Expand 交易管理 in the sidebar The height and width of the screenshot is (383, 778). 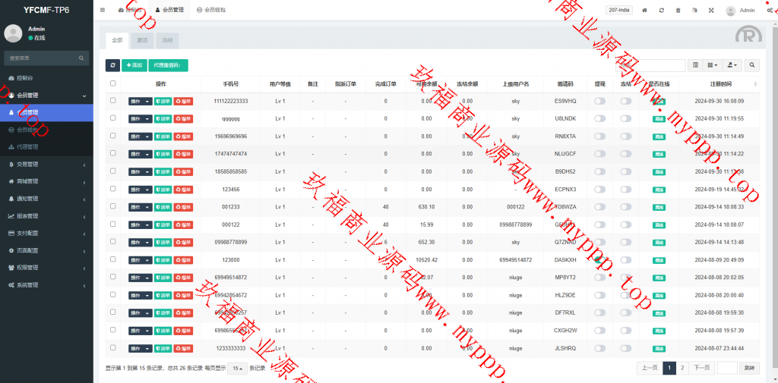[46, 164]
